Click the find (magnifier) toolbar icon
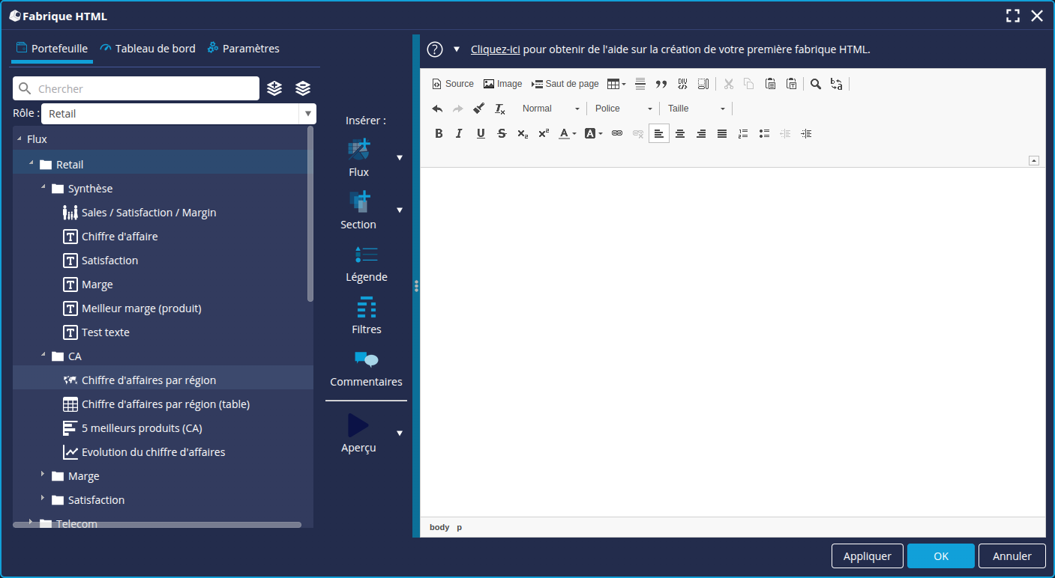This screenshot has width=1055, height=578. pyautogui.click(x=816, y=84)
